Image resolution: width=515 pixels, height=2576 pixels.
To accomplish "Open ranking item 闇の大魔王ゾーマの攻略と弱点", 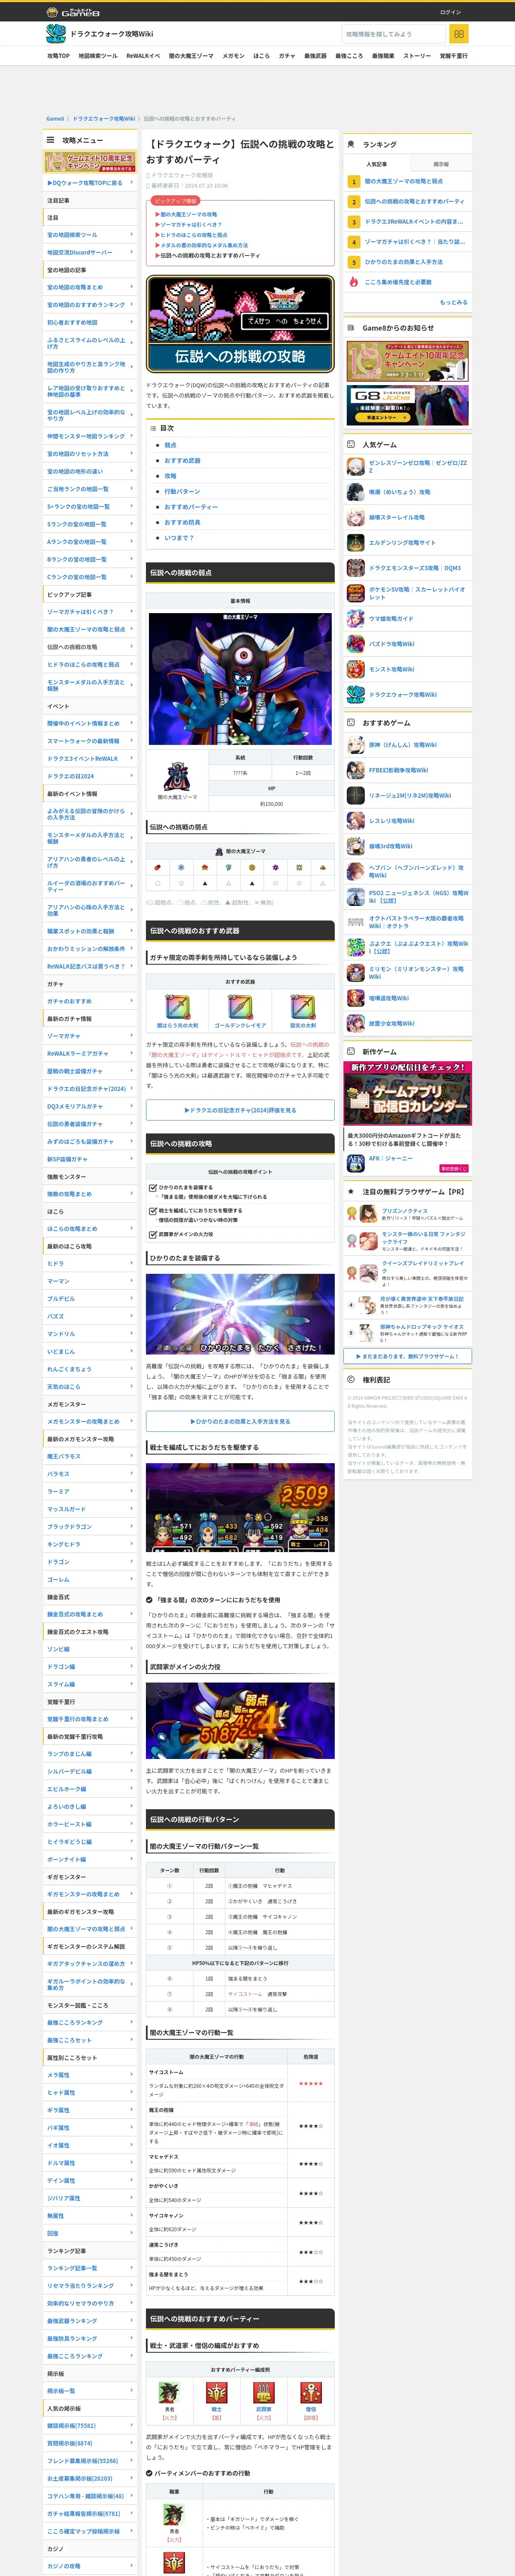I will 403,181.
